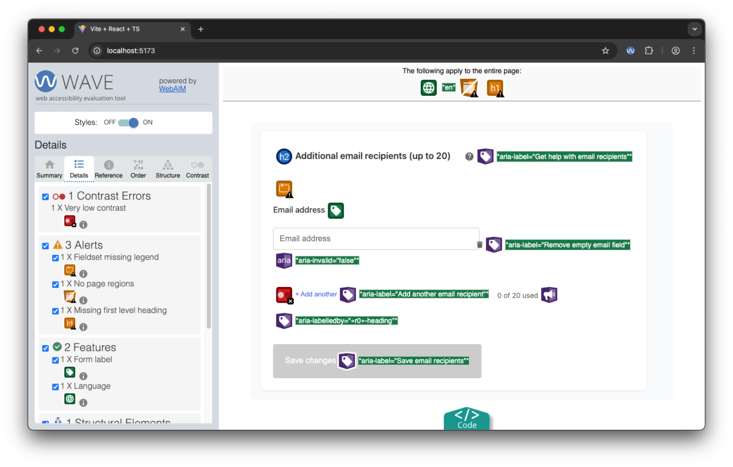This screenshot has width=733, height=467.
Task: Switch to the Summary tab
Action: point(49,169)
